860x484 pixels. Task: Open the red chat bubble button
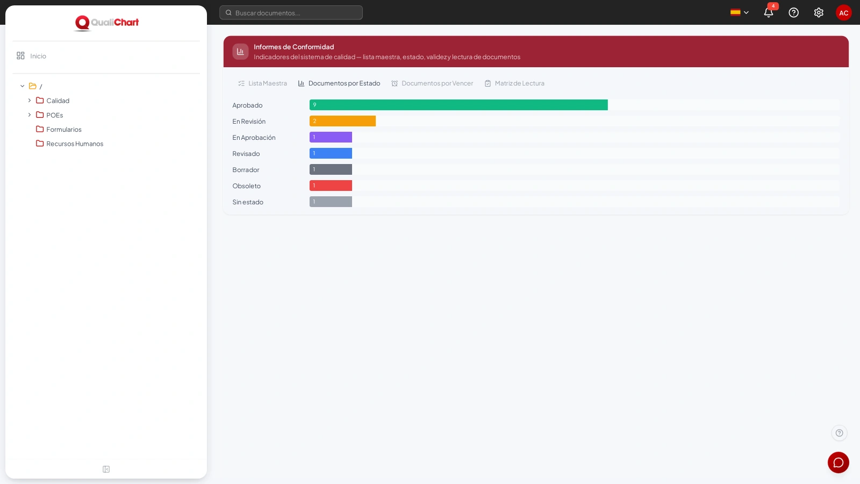point(838,462)
